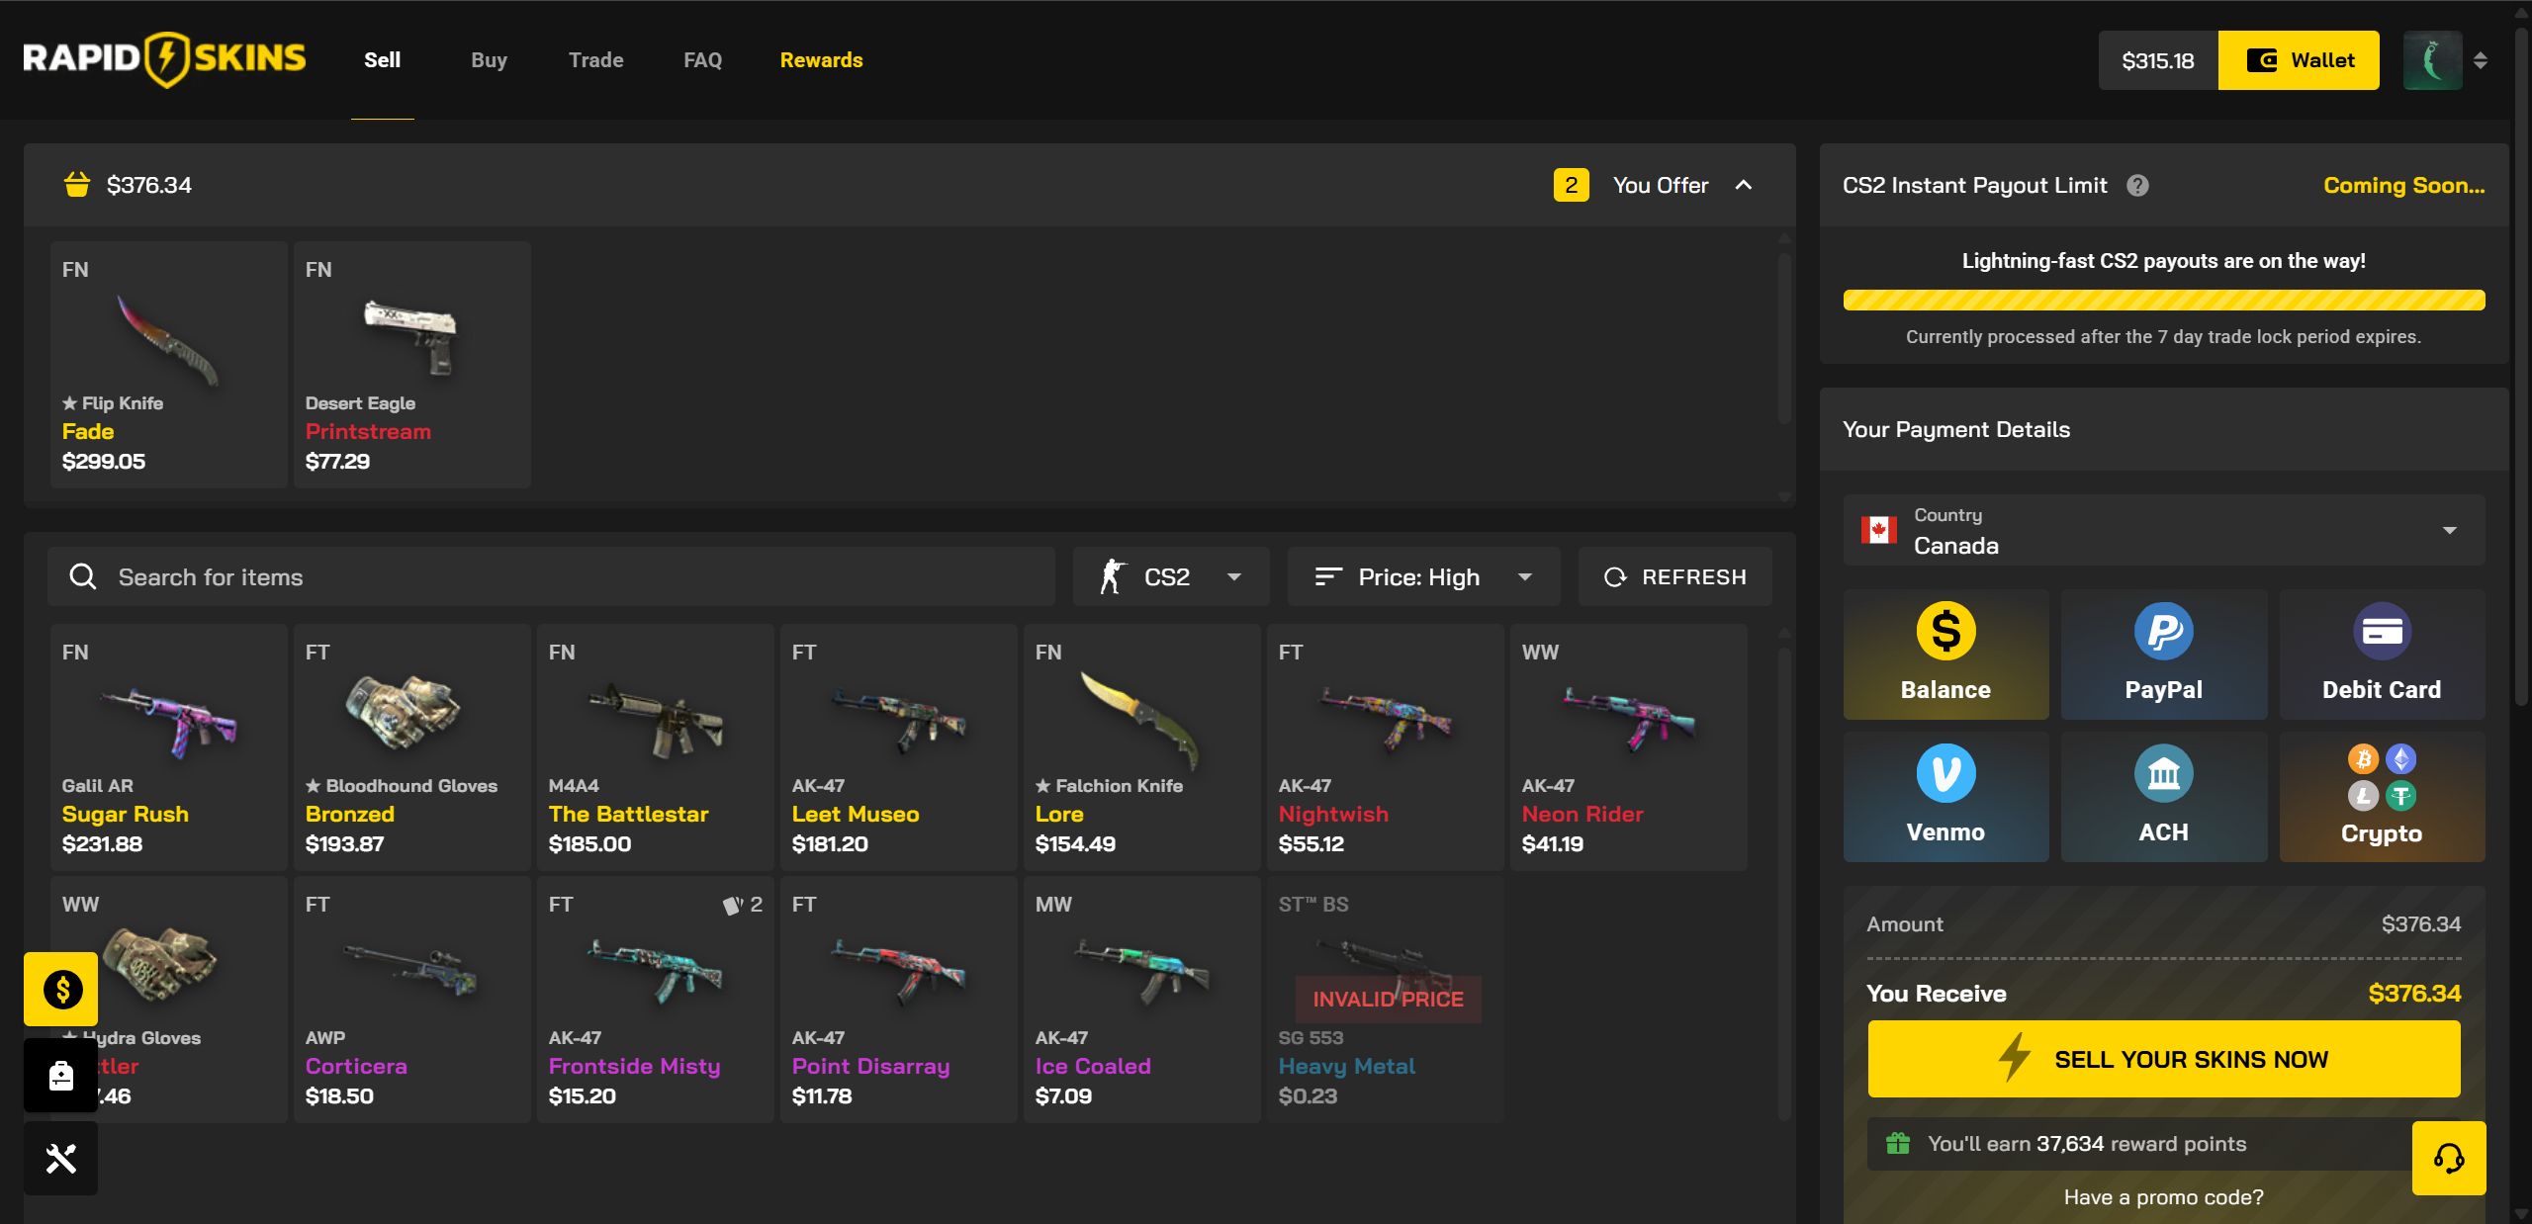Image resolution: width=2532 pixels, height=1224 pixels.
Task: Remove Flip Knife Fade from the offer
Action: click(169, 364)
